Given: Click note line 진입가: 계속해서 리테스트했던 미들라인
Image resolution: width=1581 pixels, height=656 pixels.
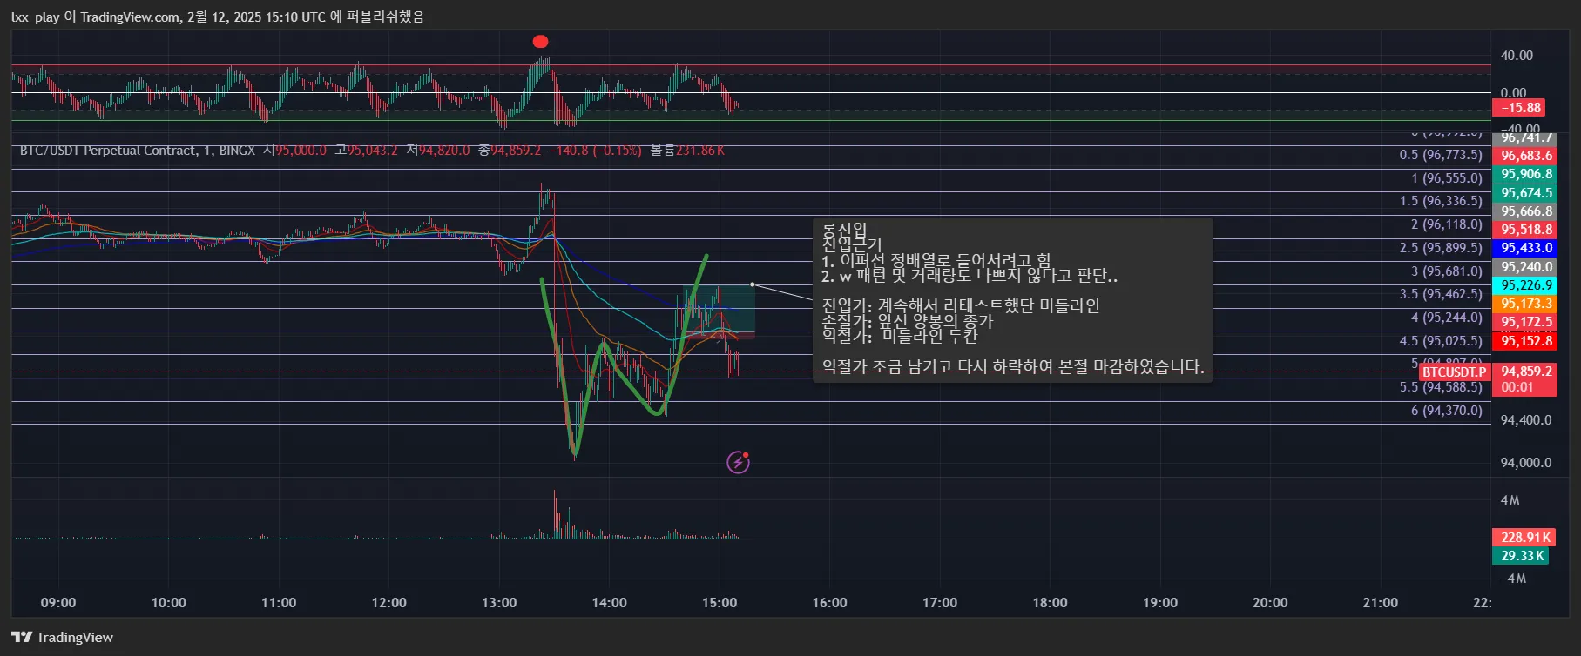Looking at the screenshot, I should point(961,305).
